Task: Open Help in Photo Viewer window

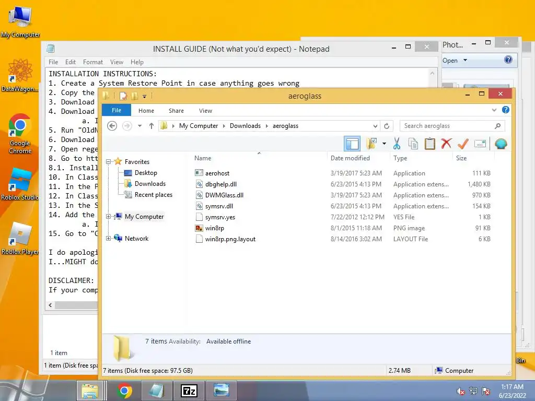Action: [508, 60]
